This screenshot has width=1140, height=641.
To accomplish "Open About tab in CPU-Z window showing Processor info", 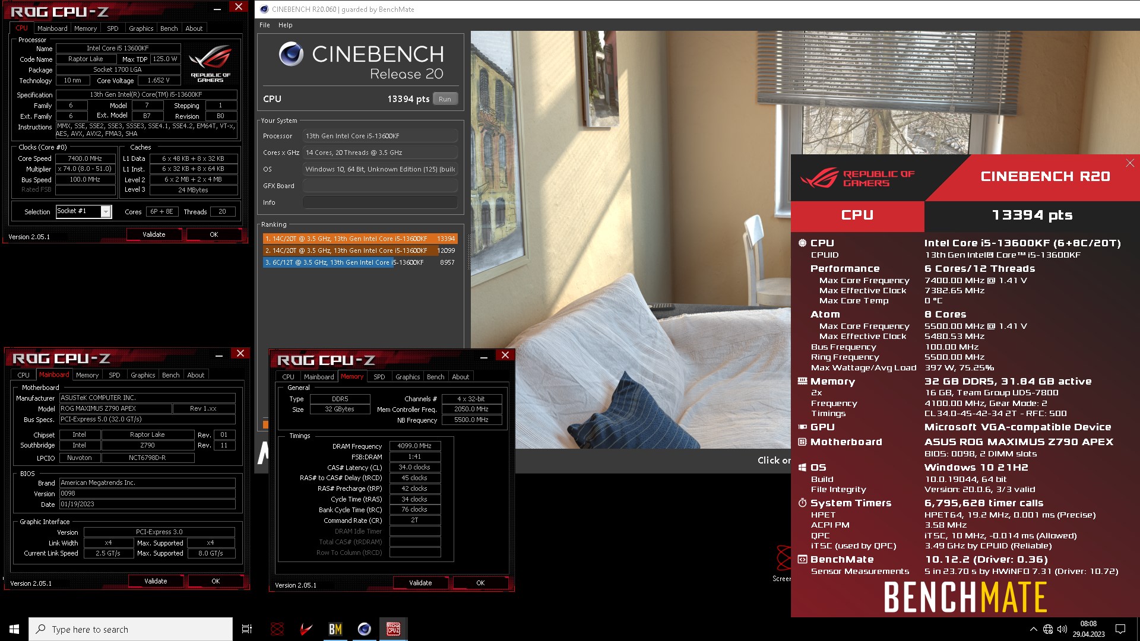I will coord(194,28).
